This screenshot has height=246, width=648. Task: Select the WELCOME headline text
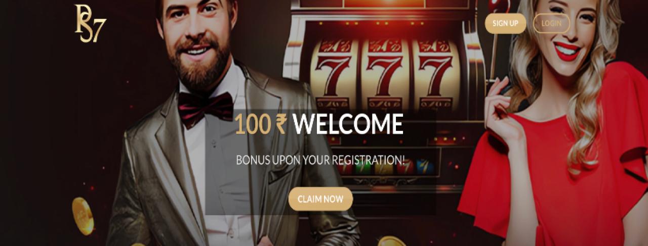tap(348, 125)
